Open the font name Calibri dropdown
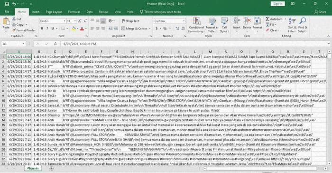The width and height of the screenshot is (332, 173). 65,21
